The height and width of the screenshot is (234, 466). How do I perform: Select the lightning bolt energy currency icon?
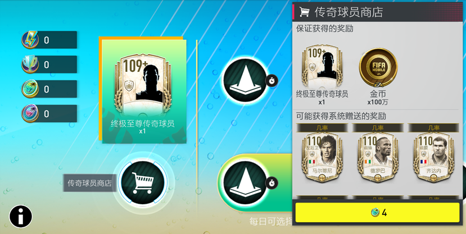(30, 40)
